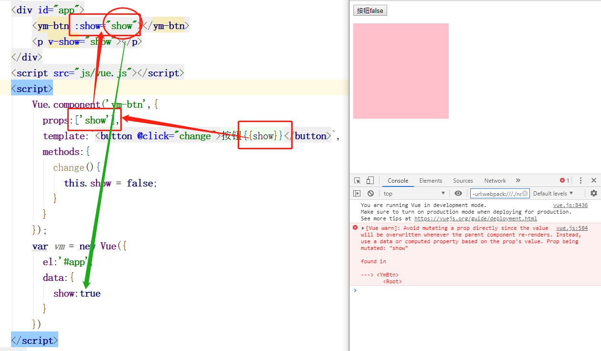Click the console prompt input line

477,290
